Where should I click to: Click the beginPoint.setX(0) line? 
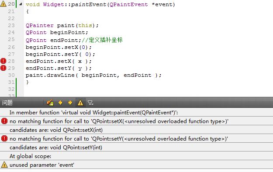pos(59,47)
